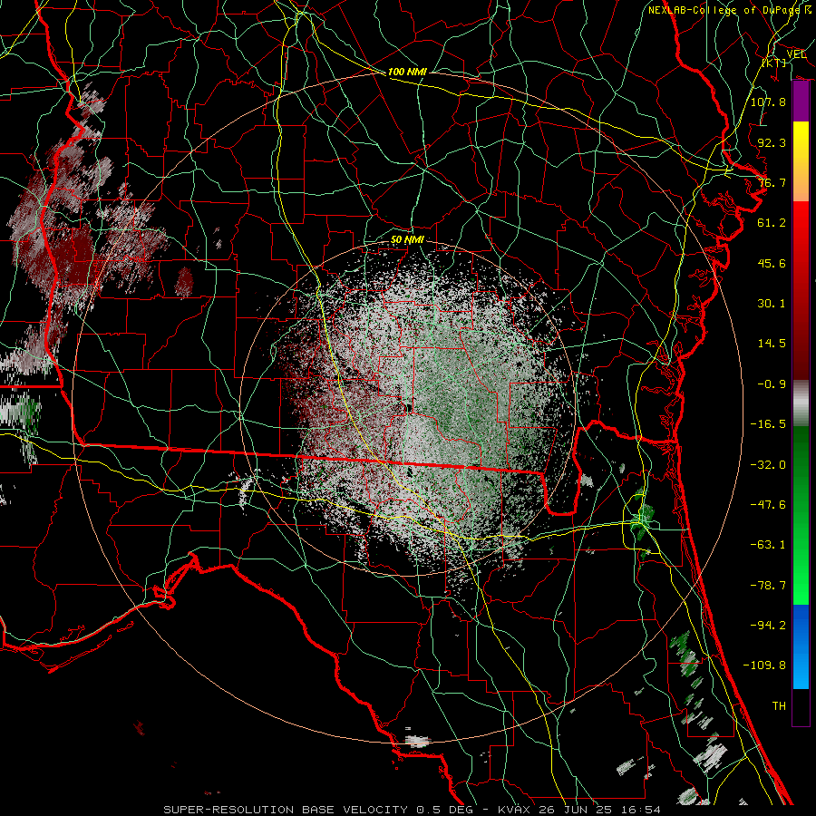Select the 76.7 value on velocity scale
816x816 pixels.
[772, 182]
